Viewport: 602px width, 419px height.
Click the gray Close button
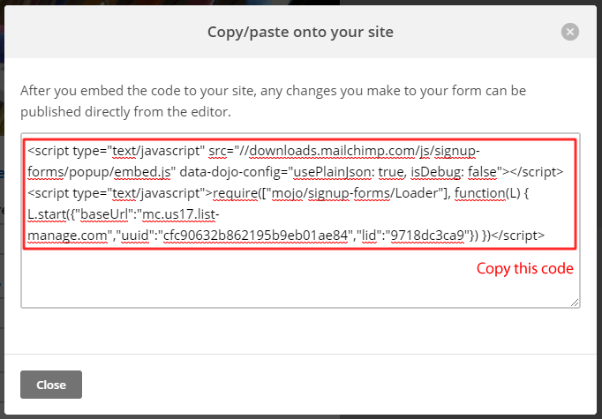(51, 385)
